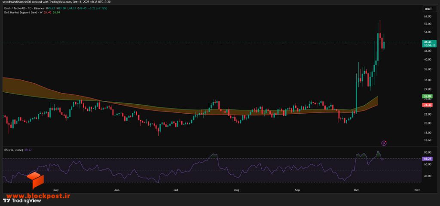Click the +3.22 (+7.12%) change value
This screenshot has width=440, height=206.
tap(98, 8)
